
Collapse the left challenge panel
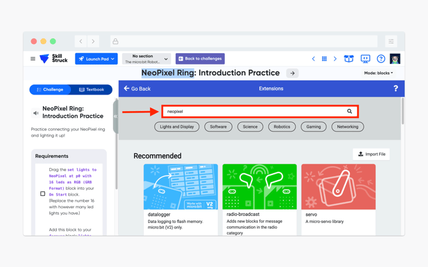(116, 116)
